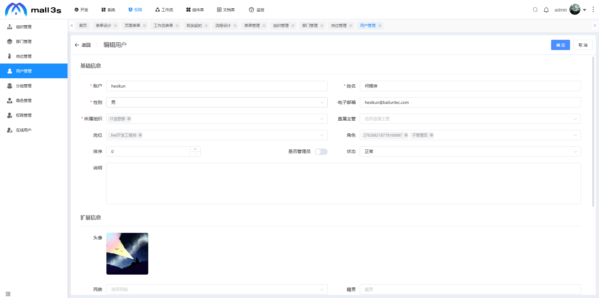
Task: Decrease the 排序 value with down arrow
Action: [x=195, y=154]
